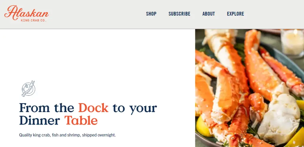Open the SHOP menu
The height and width of the screenshot is (147, 304).
click(151, 14)
